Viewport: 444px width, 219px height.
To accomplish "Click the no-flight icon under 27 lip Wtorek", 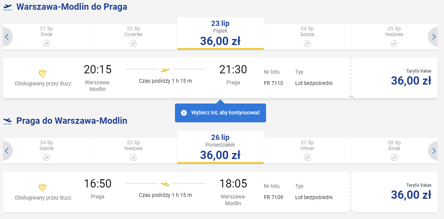I will [x=307, y=157].
